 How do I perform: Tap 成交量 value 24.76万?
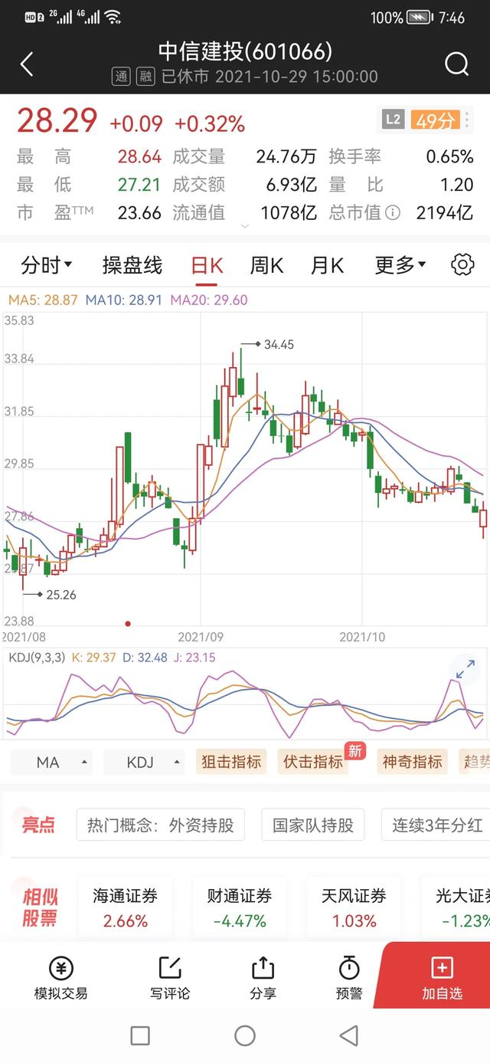(286, 157)
